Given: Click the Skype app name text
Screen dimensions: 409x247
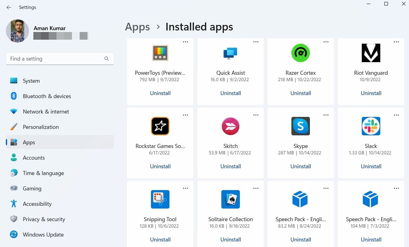Looking at the screenshot, I should (x=301, y=146).
